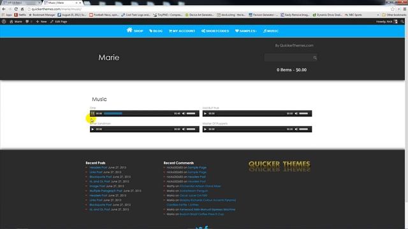Expand the Samples dropdown menu
The height and width of the screenshot is (229, 408).
(246, 31)
